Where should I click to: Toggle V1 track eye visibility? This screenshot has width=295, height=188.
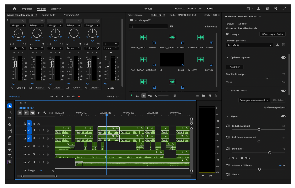tap(38, 124)
